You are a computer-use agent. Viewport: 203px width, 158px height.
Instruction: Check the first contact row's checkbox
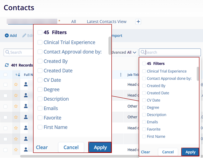tap(6, 85)
